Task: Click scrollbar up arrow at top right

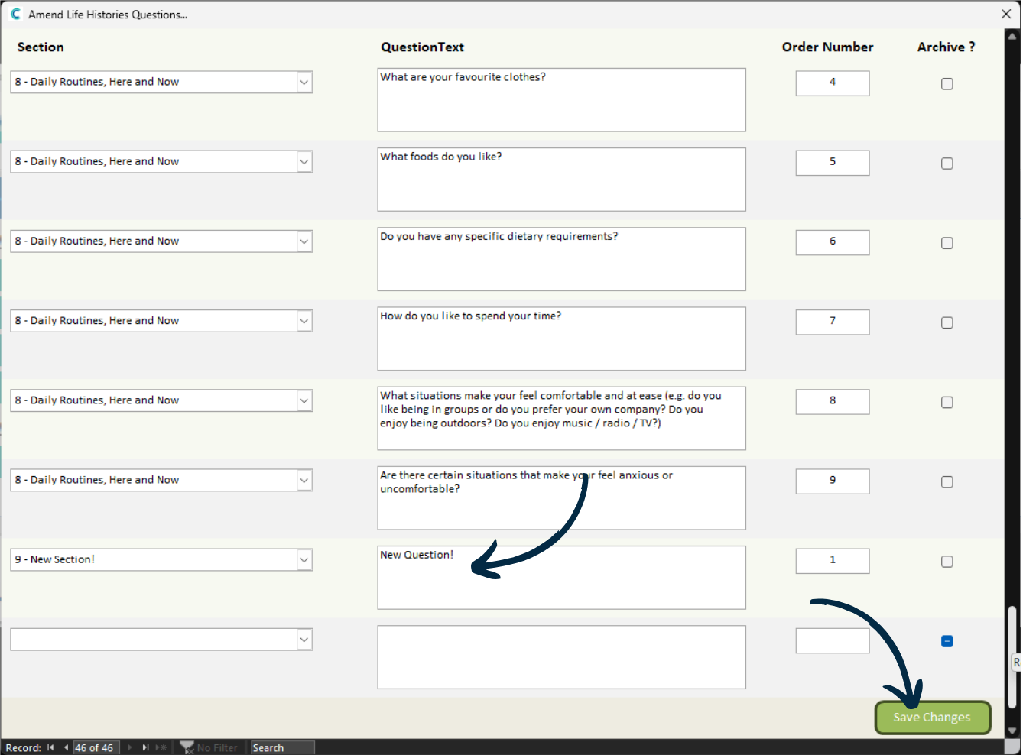Action: point(1012,35)
